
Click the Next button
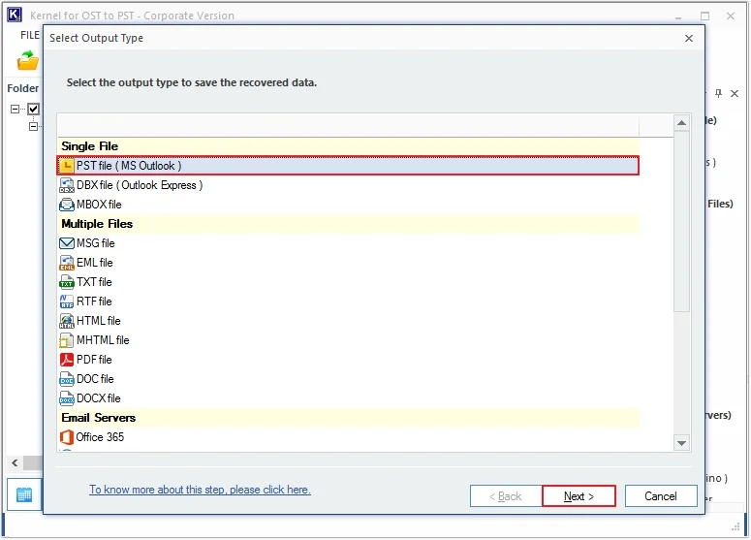[x=579, y=496]
